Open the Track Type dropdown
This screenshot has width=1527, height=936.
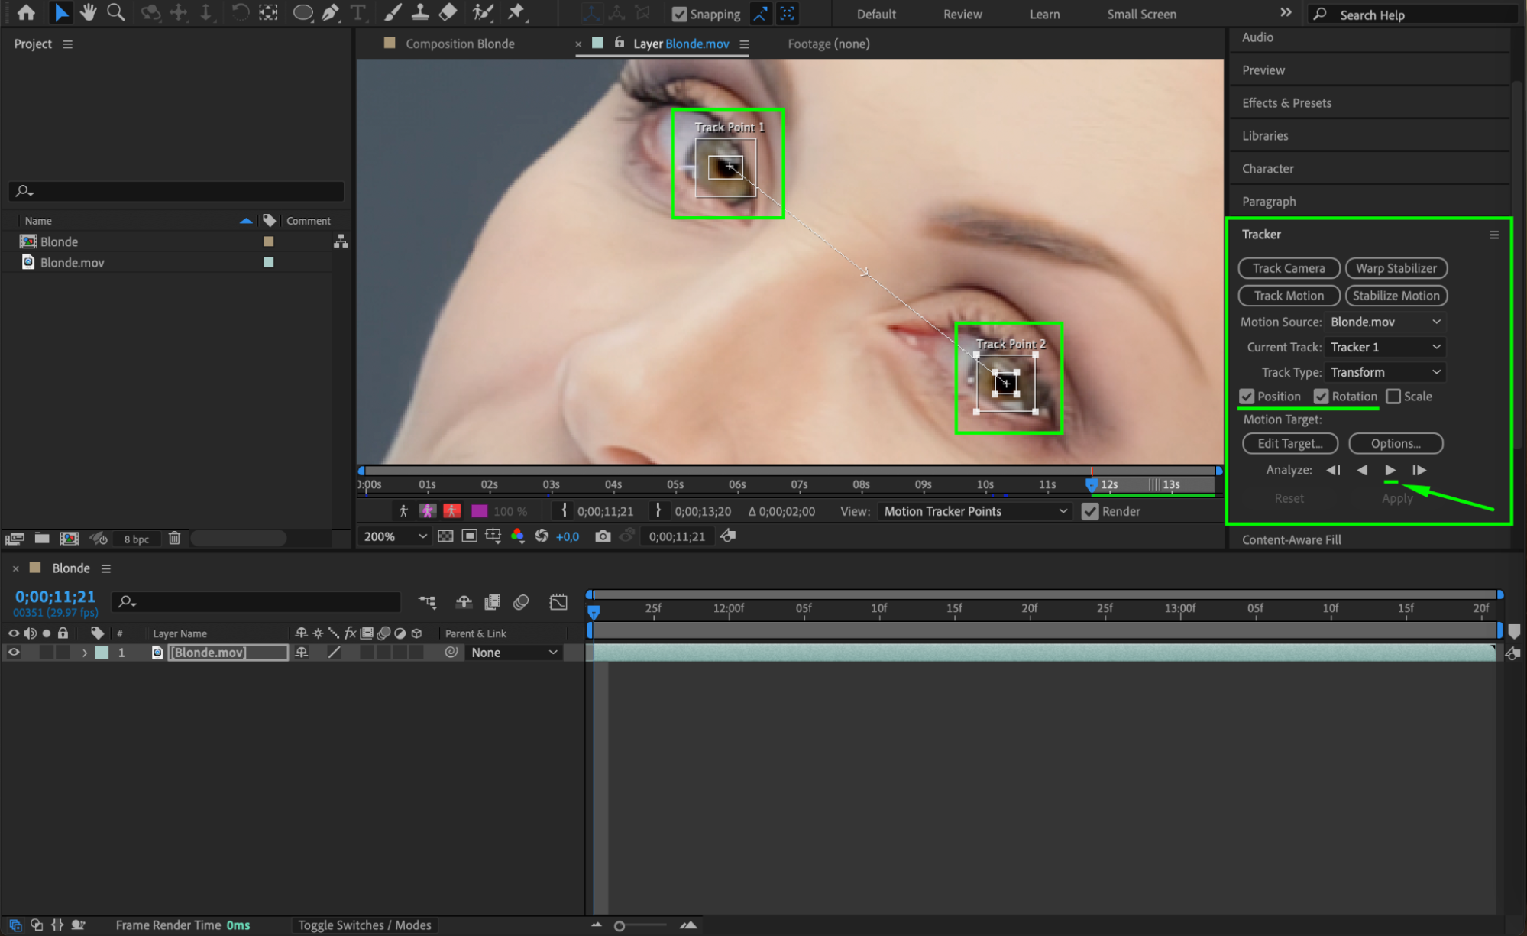1385,372
